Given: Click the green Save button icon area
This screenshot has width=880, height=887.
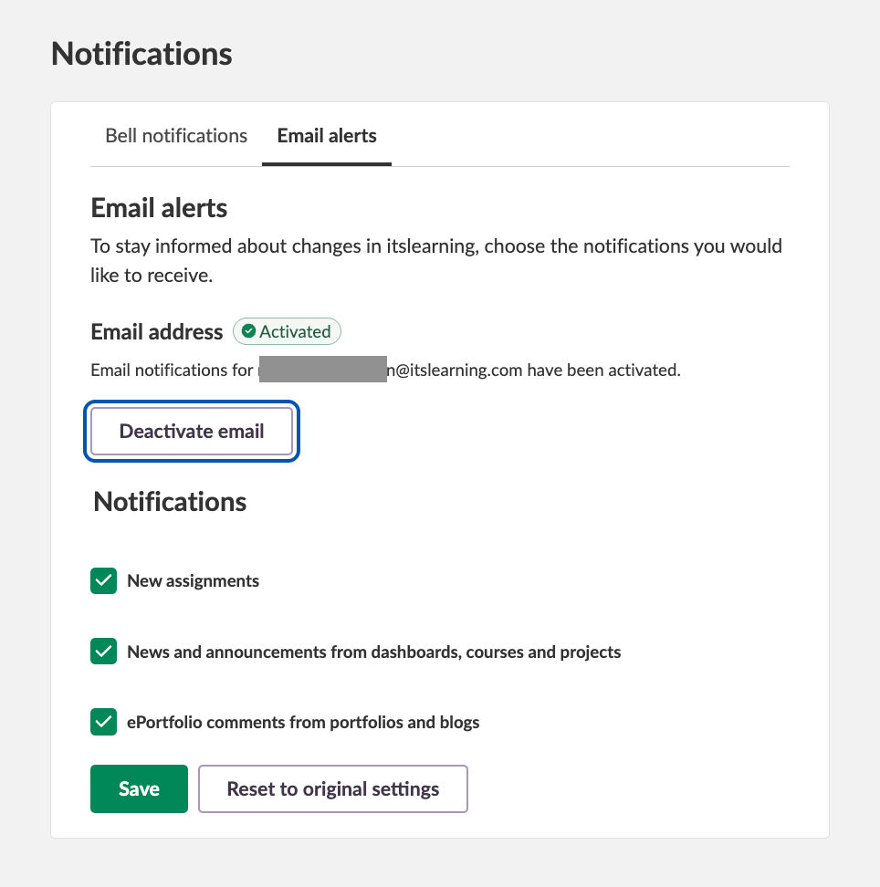Looking at the screenshot, I should click(x=139, y=788).
